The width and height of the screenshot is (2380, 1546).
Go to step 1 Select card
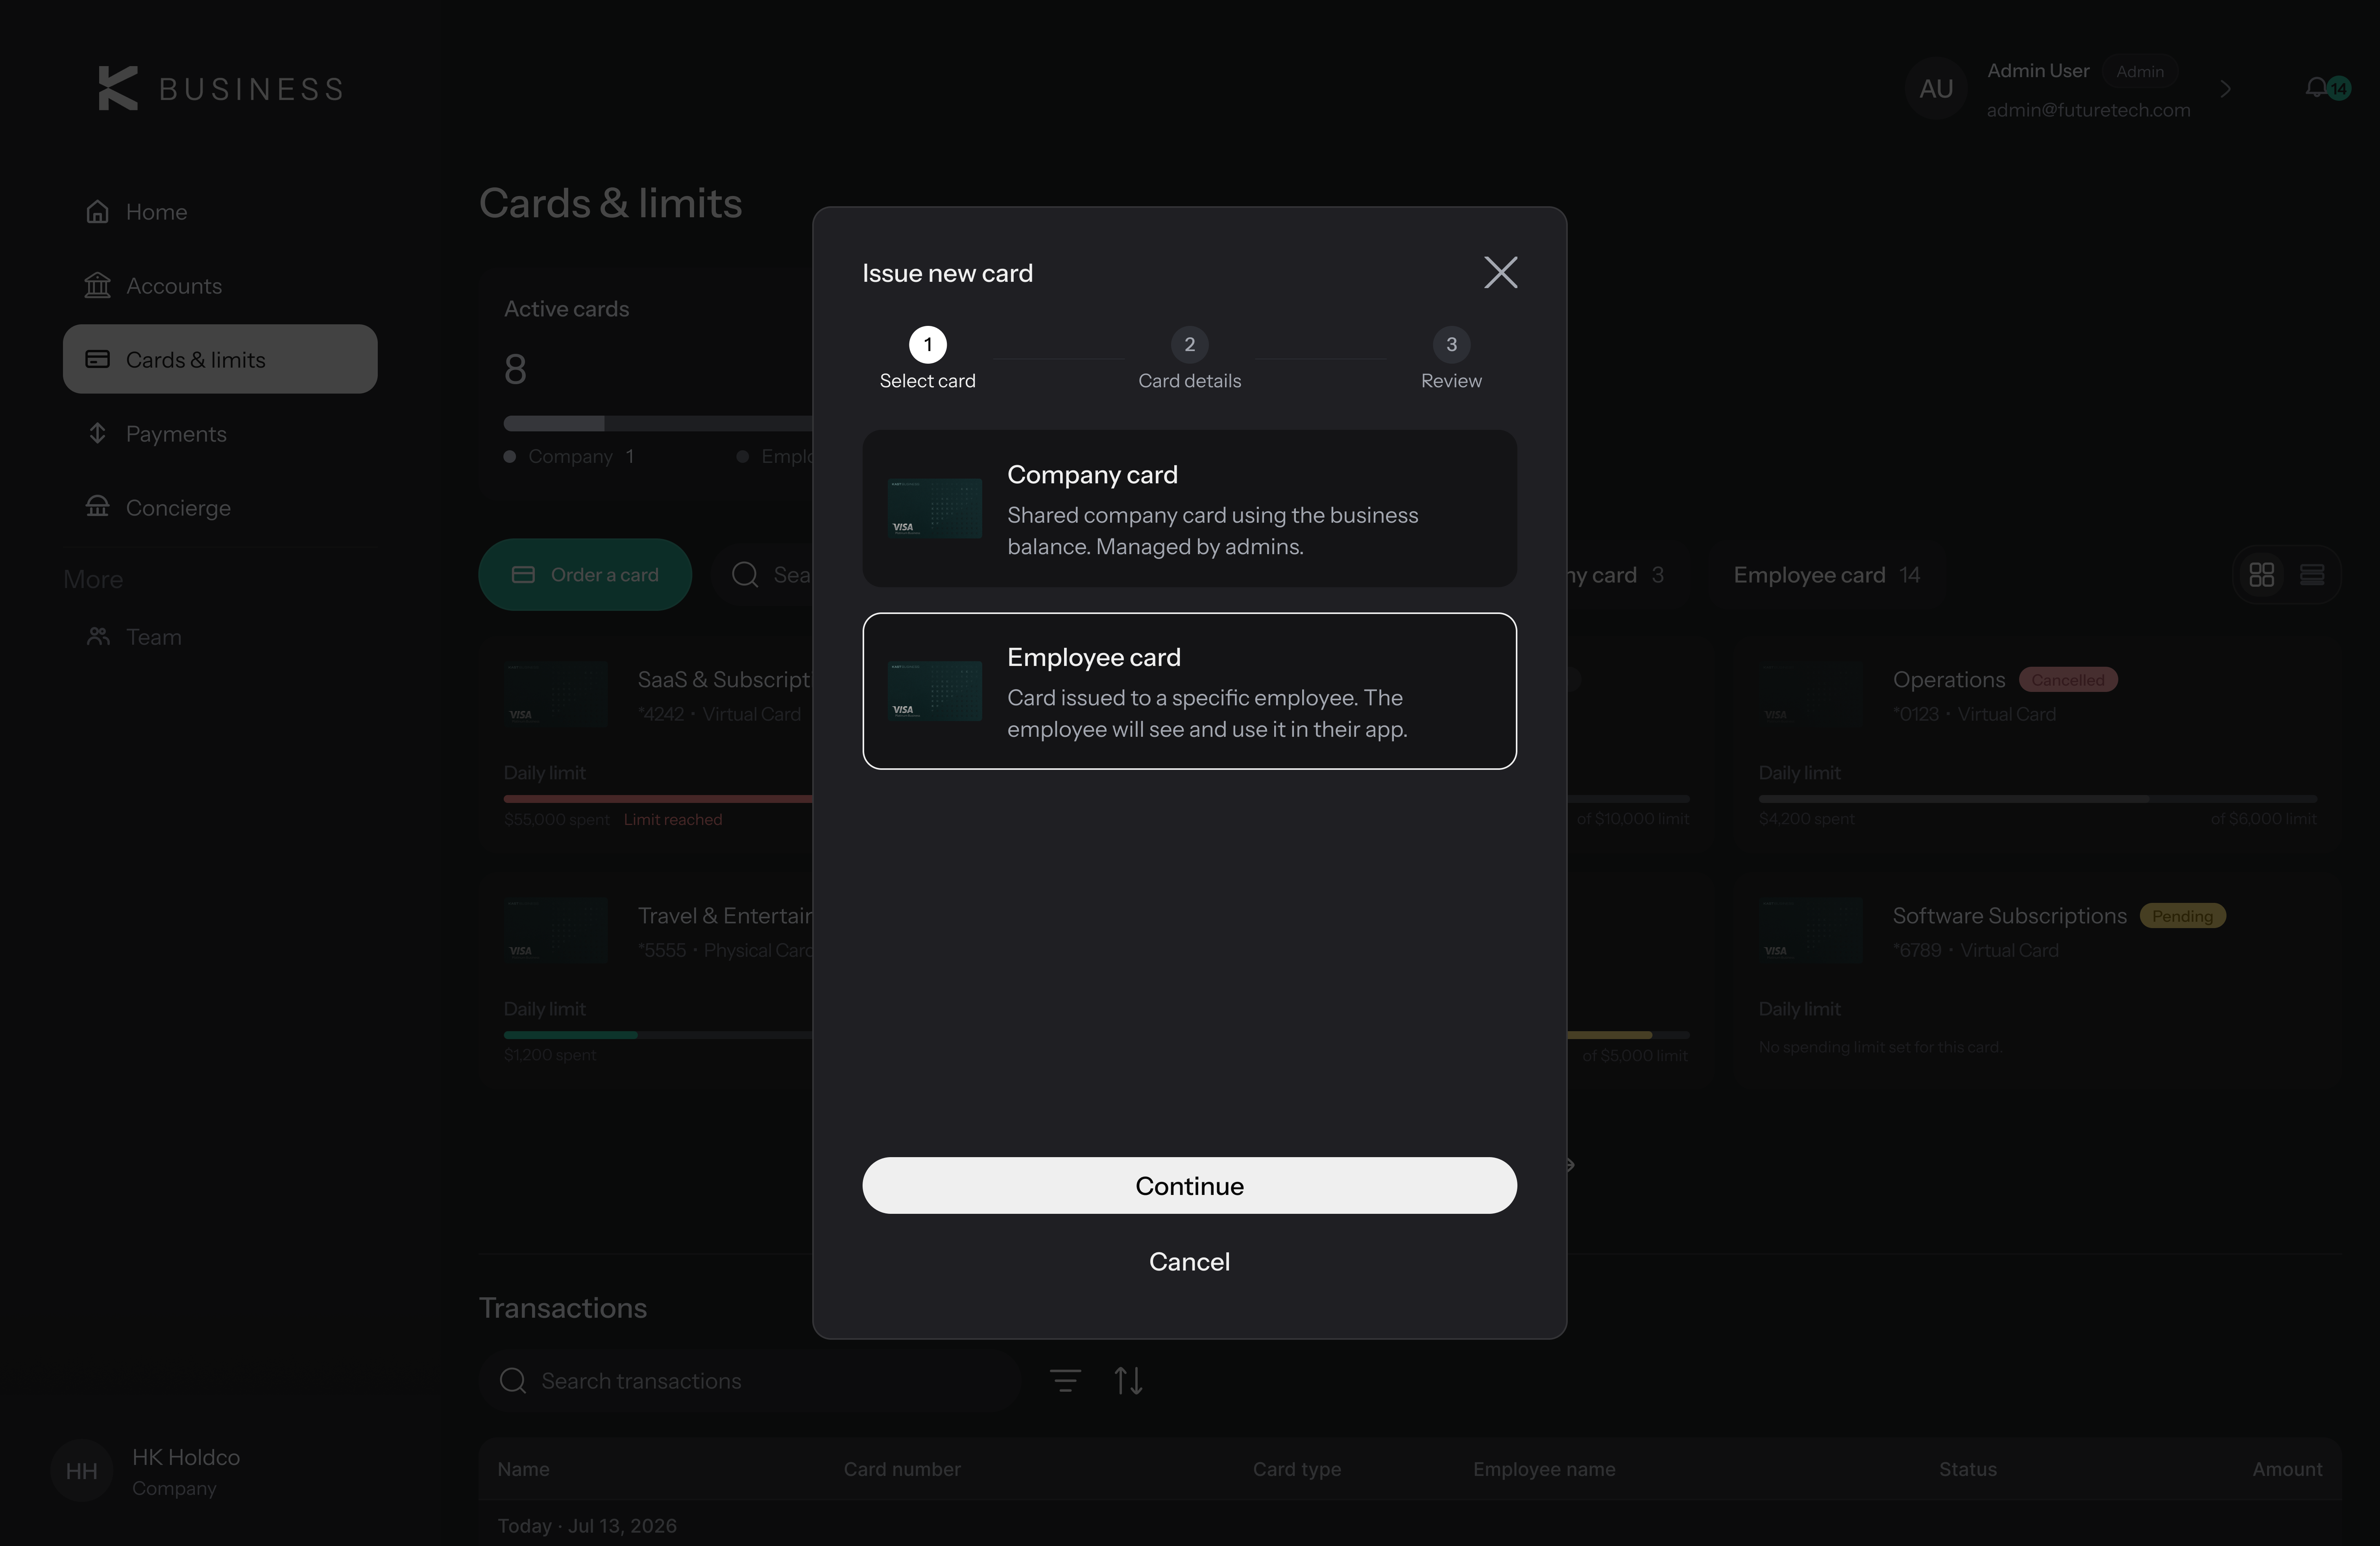coord(927,358)
